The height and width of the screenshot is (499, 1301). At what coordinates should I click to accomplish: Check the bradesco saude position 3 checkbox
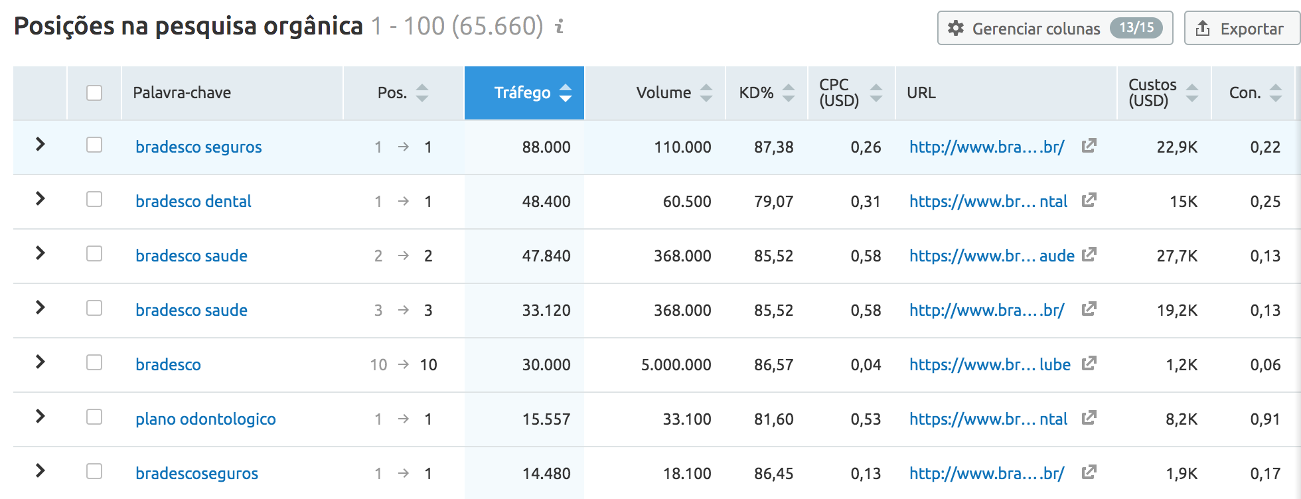pos(94,308)
